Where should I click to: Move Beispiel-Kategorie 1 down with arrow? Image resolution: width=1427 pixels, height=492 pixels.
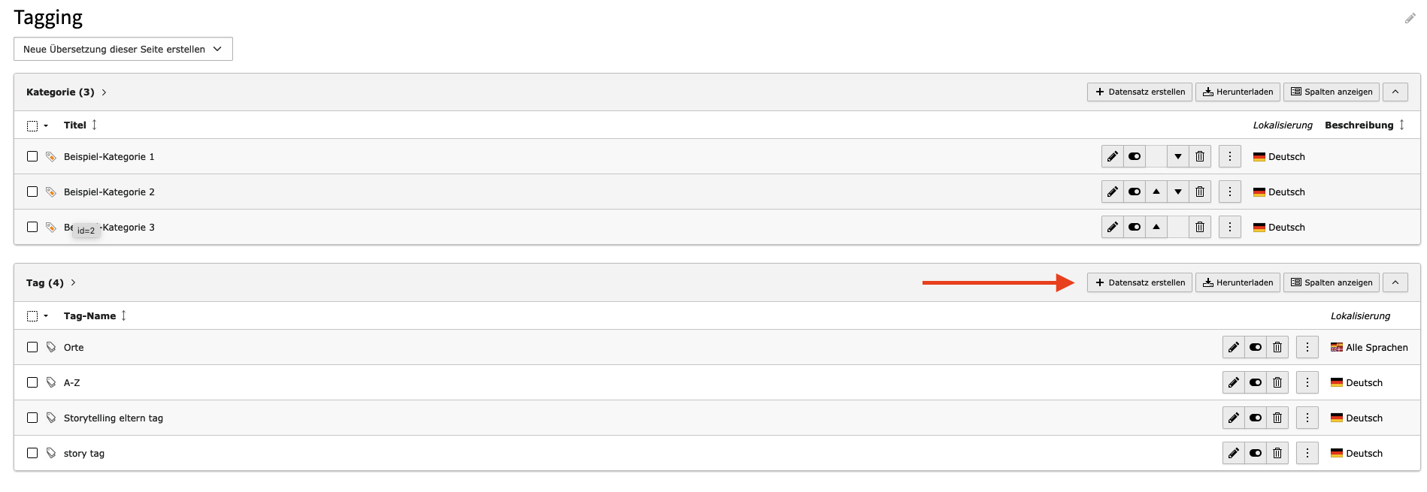click(x=1178, y=156)
